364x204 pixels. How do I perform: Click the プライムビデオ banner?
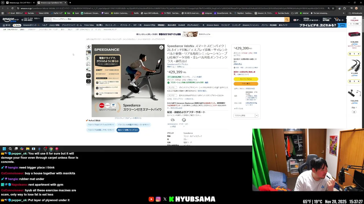click(x=322, y=25)
